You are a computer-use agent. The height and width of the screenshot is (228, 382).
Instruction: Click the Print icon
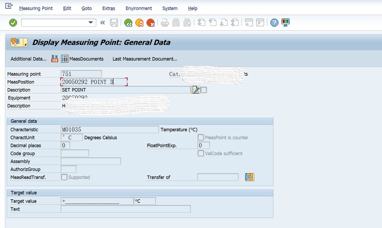pyautogui.click(x=165, y=23)
